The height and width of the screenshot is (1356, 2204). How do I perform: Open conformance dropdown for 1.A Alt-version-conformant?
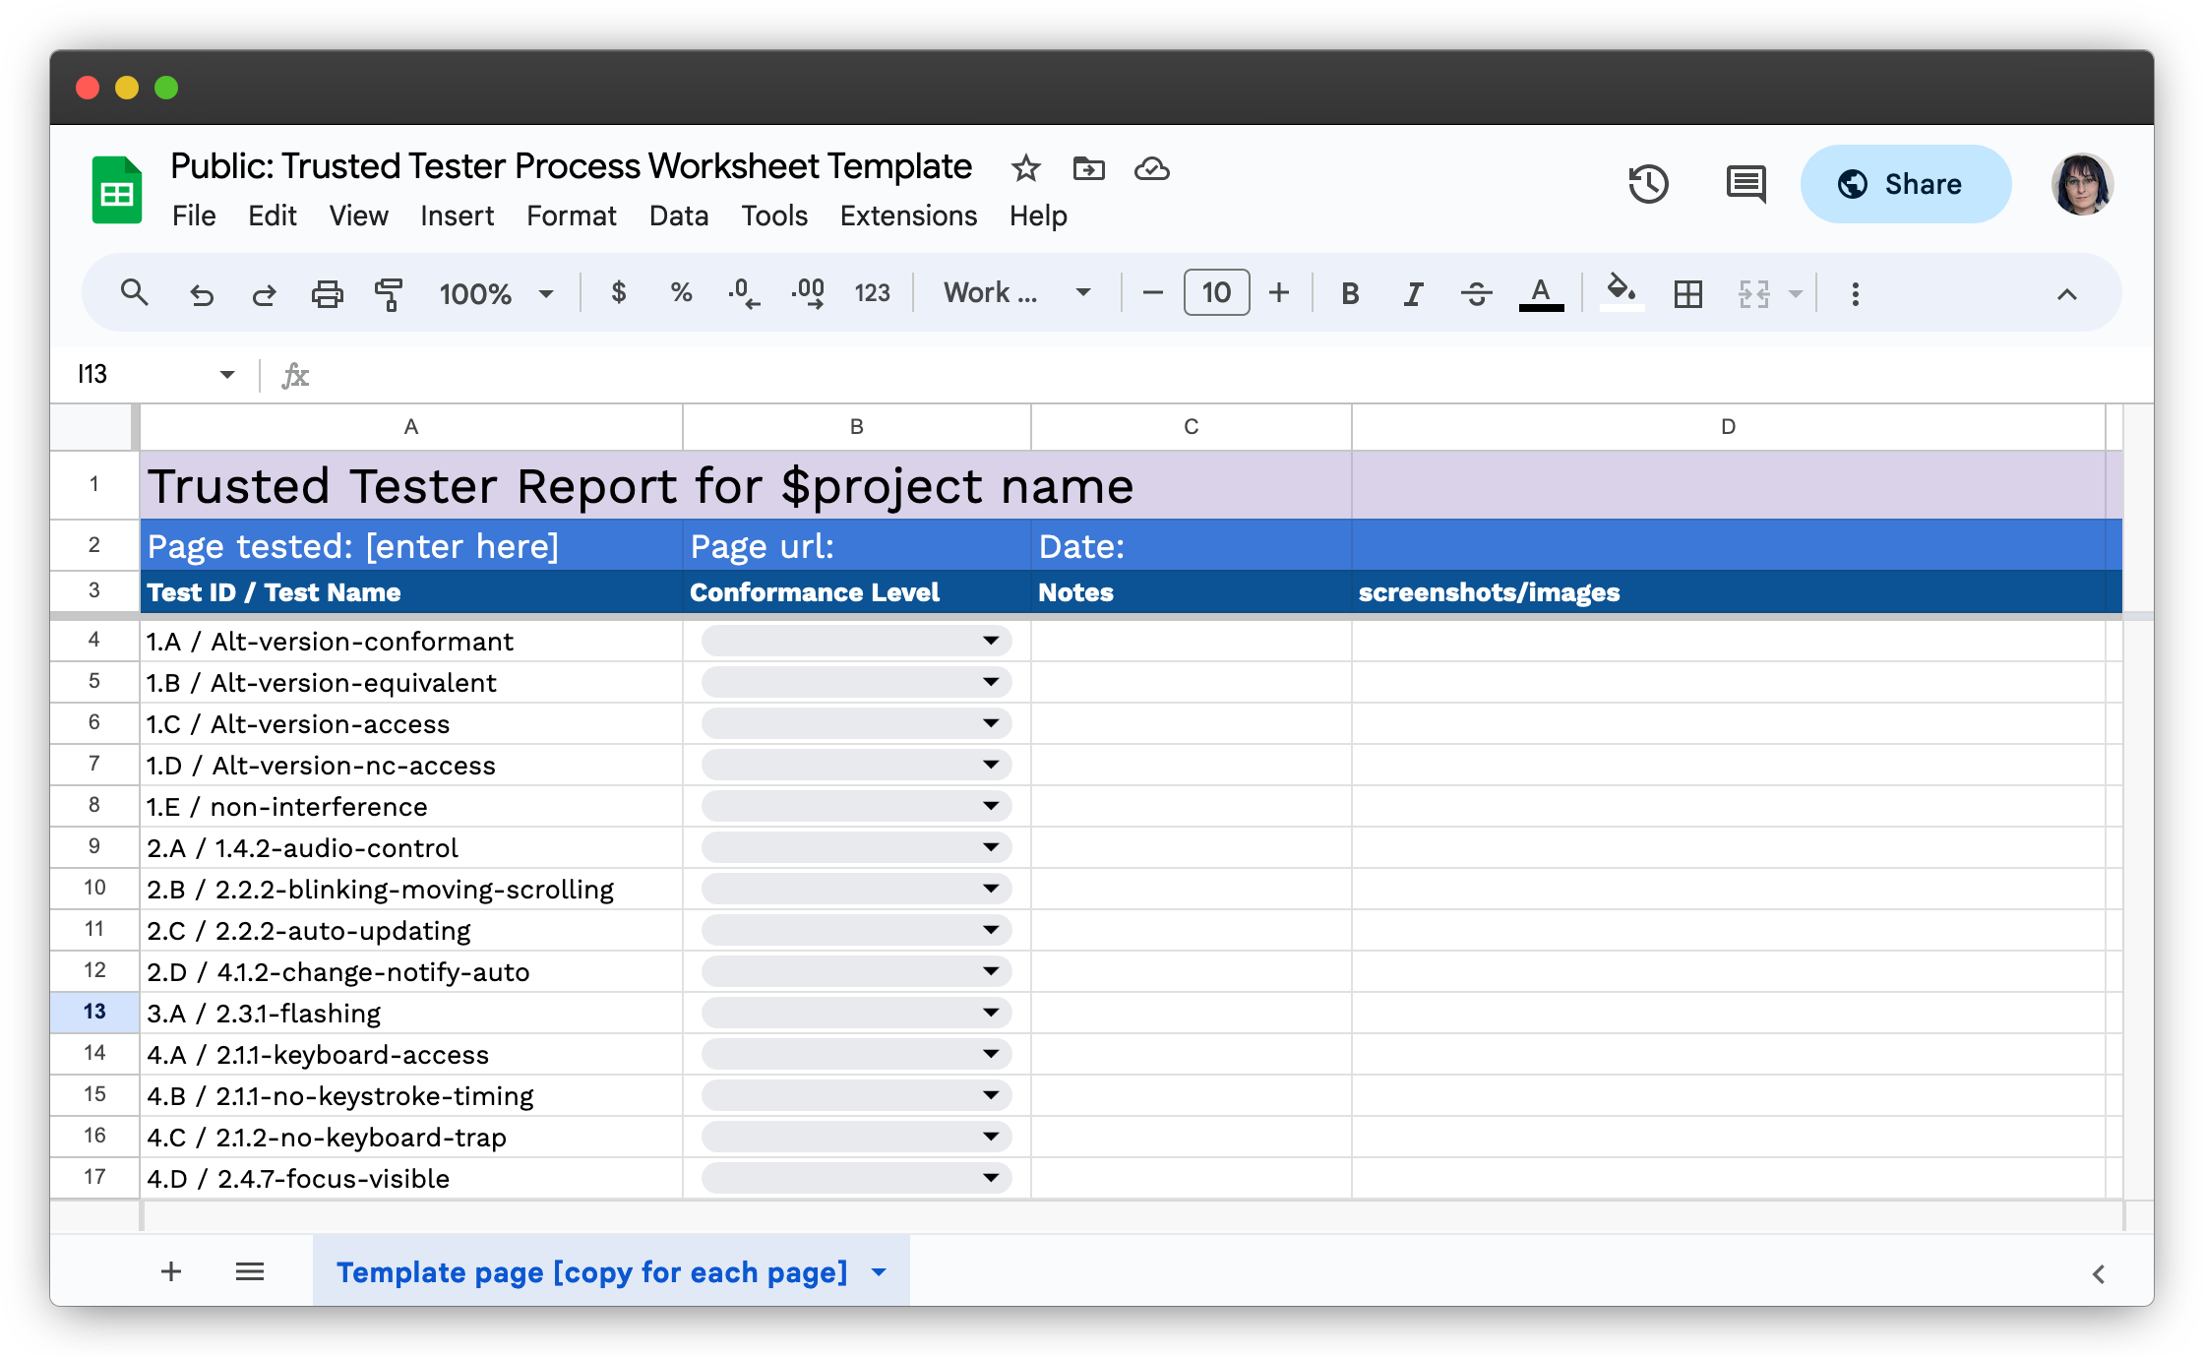990,641
